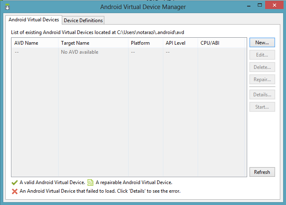The image size is (286, 205).
Task: Close the Android Virtual Device Manager window
Action: pos(274,5)
